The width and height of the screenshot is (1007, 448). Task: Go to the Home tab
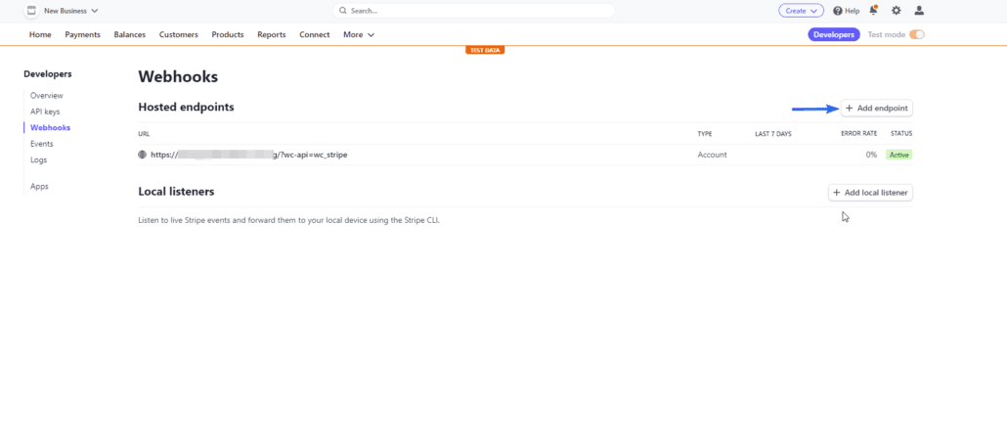pyautogui.click(x=40, y=34)
